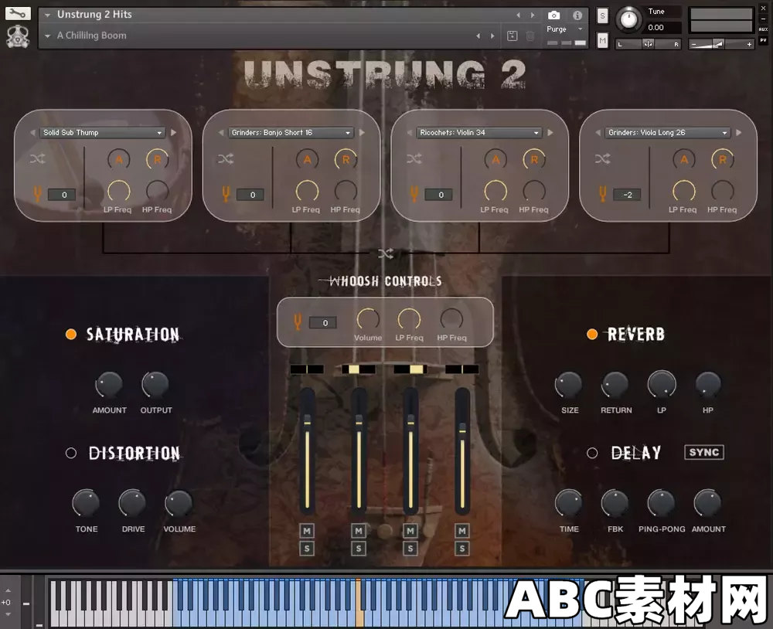
Task: Click the save snapshot floppy disk icon
Action: tap(512, 36)
